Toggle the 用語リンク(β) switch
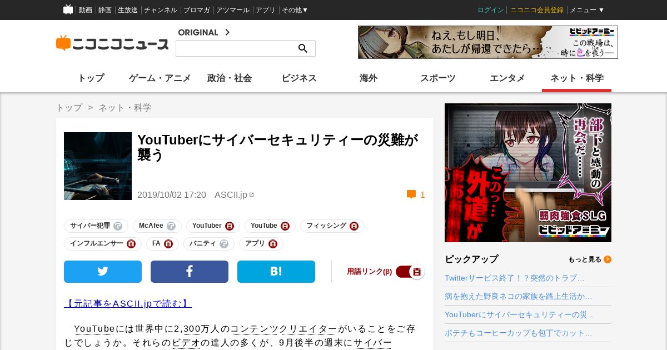667x350 pixels. coord(410,272)
